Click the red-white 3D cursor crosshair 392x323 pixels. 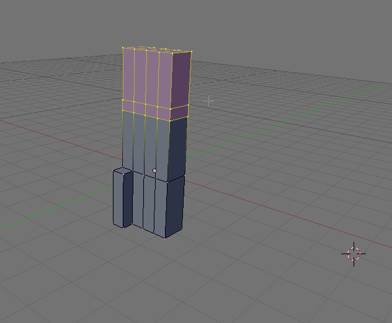point(354,254)
